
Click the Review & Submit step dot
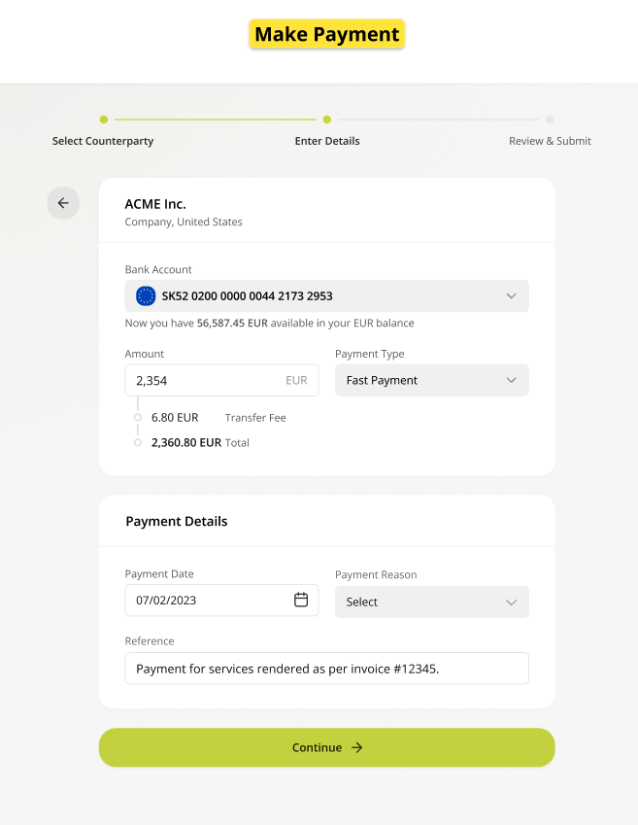551,120
